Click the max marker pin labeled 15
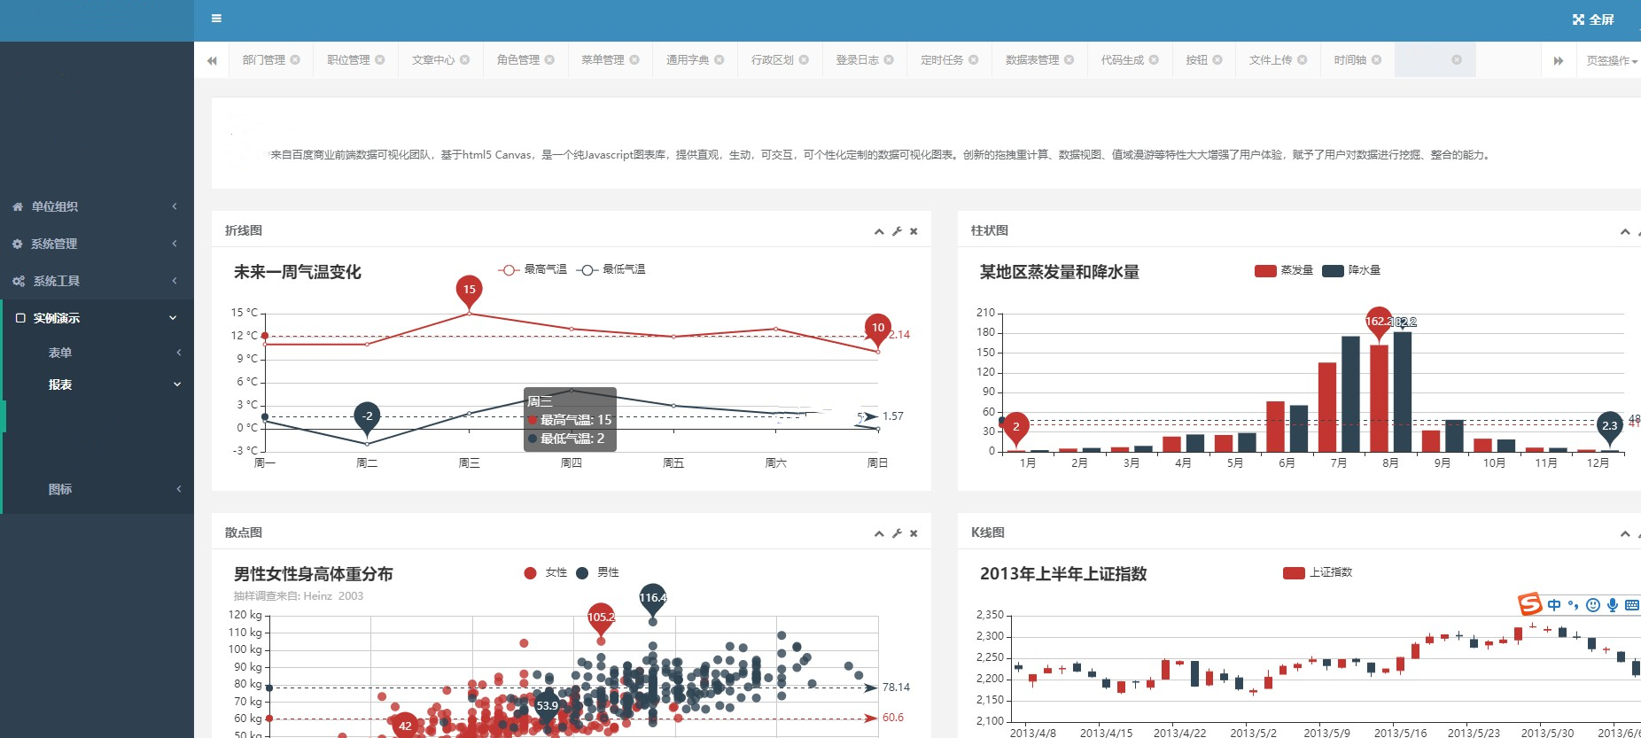The width and height of the screenshot is (1641, 738). coord(470,291)
